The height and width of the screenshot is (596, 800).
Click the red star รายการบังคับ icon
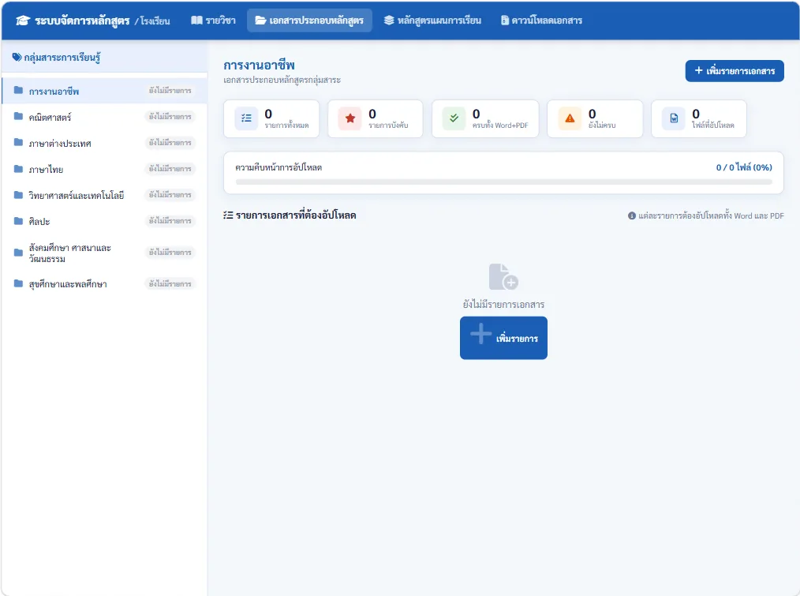pos(350,118)
